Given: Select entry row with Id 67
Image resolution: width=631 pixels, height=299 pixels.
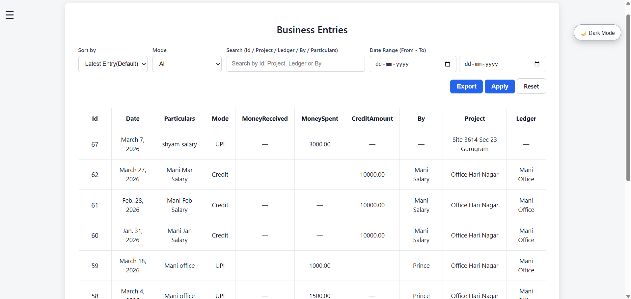Looking at the screenshot, I should (95, 144).
